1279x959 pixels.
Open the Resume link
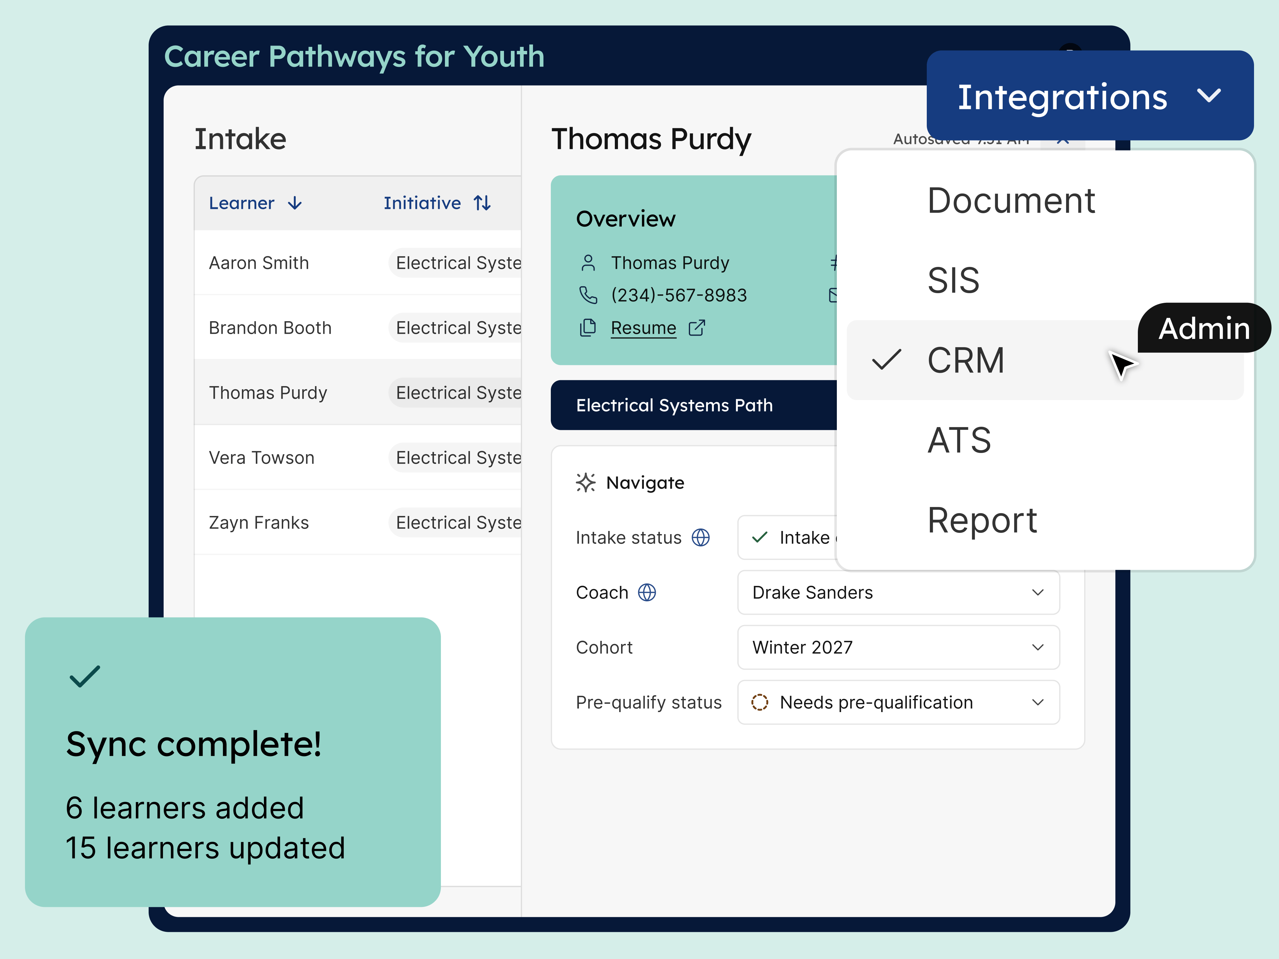(x=643, y=328)
